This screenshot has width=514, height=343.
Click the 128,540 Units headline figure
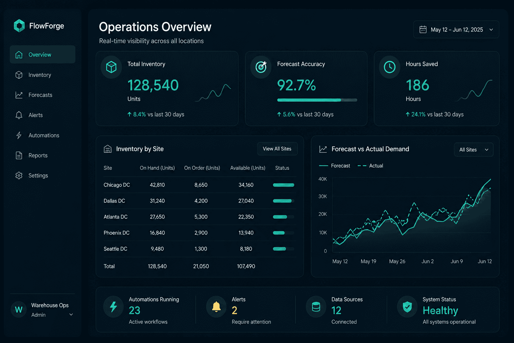(153, 85)
